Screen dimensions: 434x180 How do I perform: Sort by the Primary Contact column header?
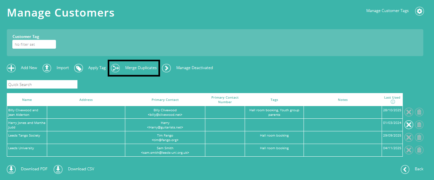pos(165,100)
